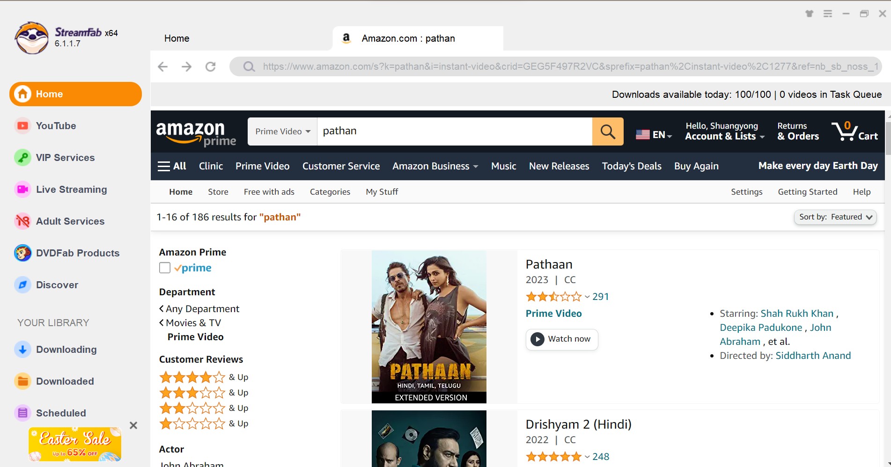Image resolution: width=891 pixels, height=467 pixels.
Task: Open the Sort by Featured dropdown
Action: (x=835, y=217)
